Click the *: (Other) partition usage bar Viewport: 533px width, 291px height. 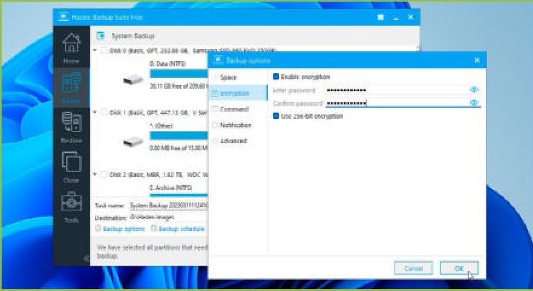(179, 136)
